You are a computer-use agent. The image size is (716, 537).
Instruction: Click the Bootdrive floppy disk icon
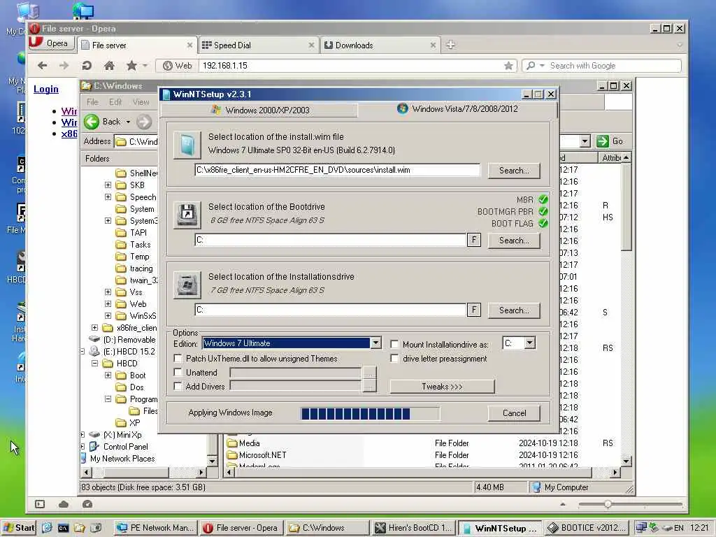[187, 215]
